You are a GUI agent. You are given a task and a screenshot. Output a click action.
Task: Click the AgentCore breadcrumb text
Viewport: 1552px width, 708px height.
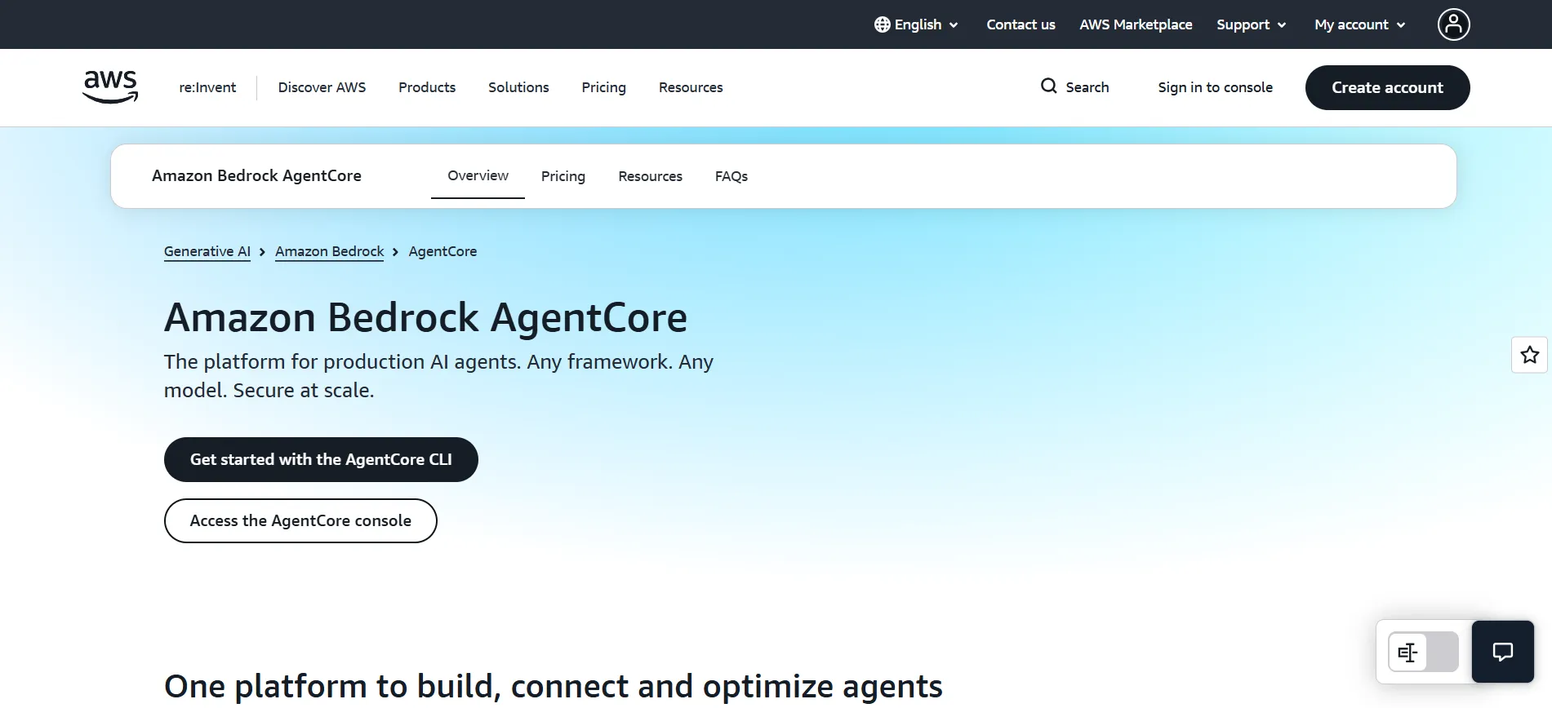(442, 251)
